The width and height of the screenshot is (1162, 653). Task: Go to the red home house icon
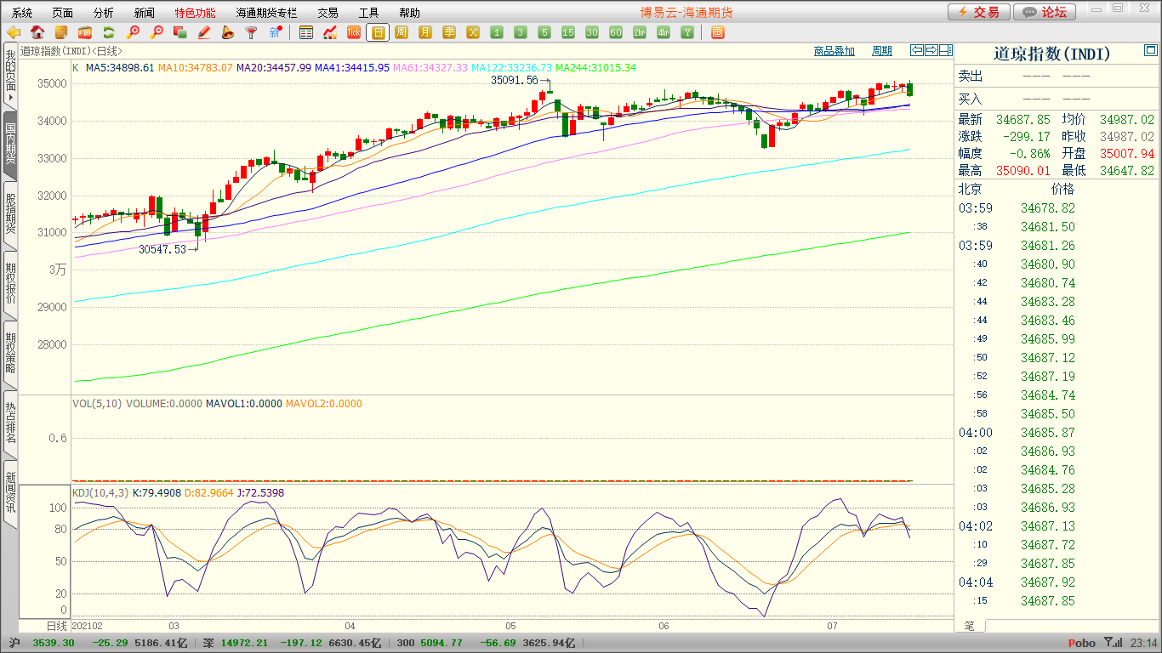click(x=37, y=32)
